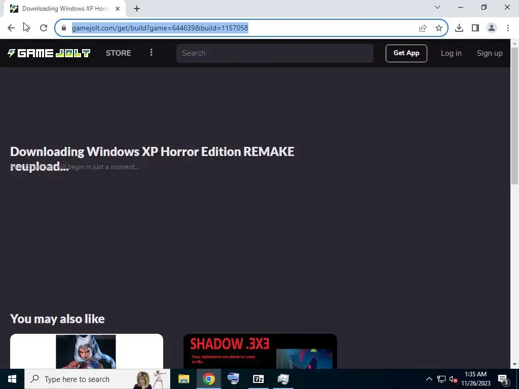Click the Get App button
The image size is (519, 389).
pyautogui.click(x=406, y=53)
